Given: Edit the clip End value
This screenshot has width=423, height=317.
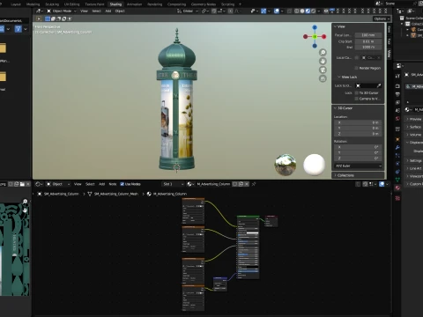Looking at the screenshot, I should (368, 47).
